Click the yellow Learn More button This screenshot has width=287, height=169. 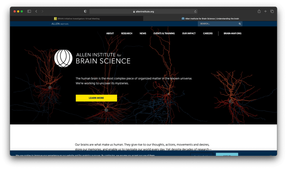[x=96, y=98]
